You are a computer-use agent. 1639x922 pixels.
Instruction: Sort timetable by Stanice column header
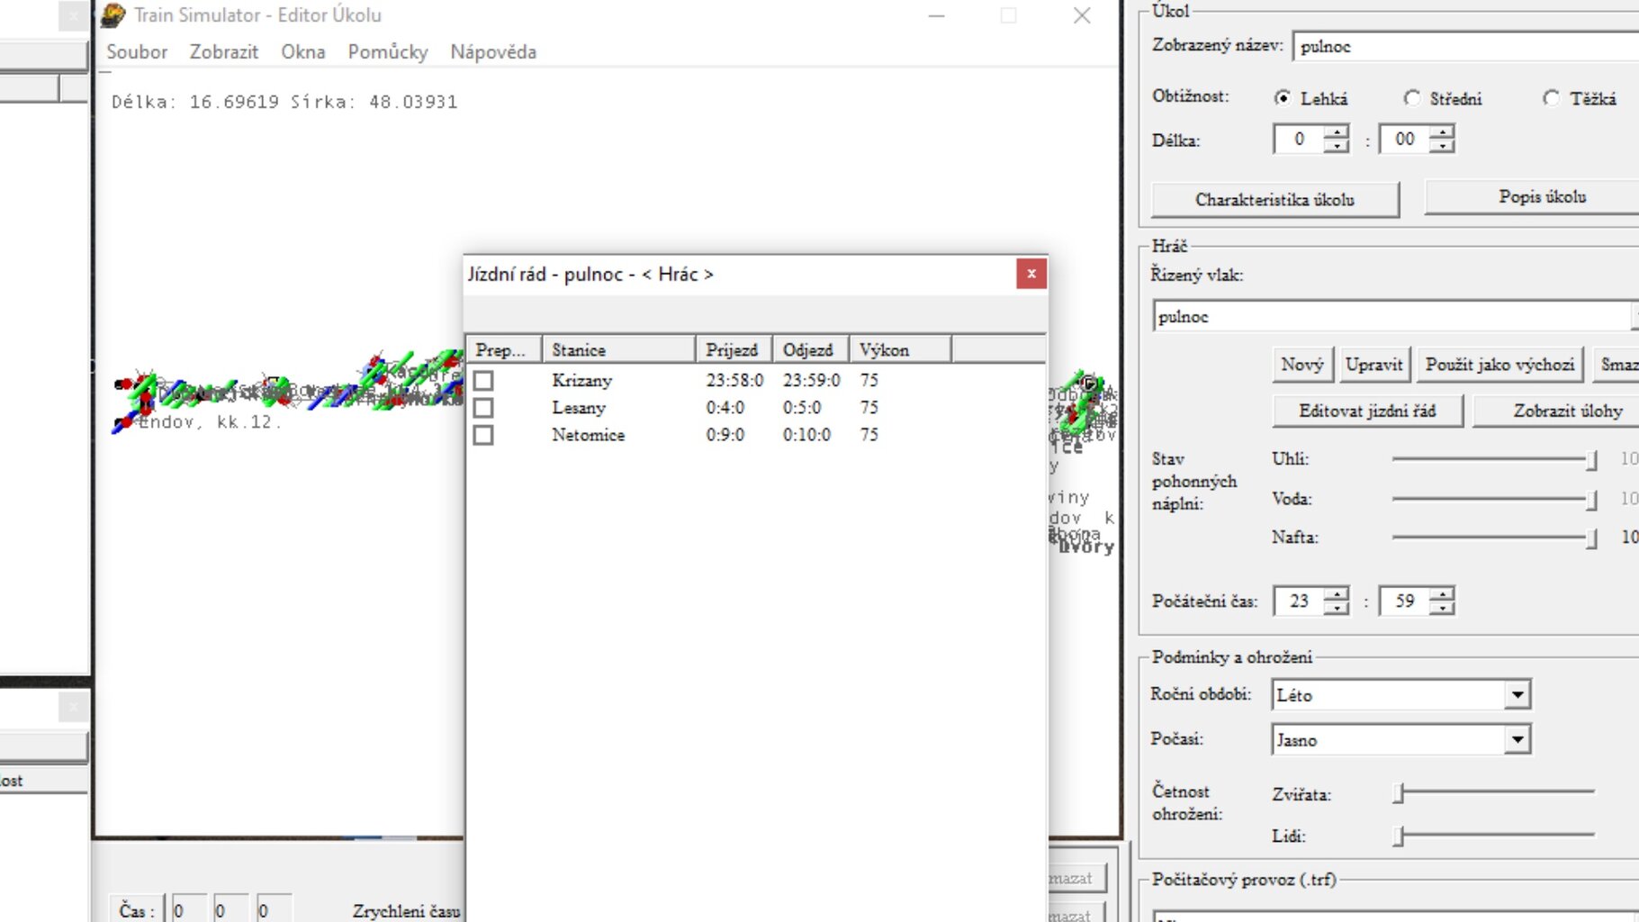coord(619,349)
